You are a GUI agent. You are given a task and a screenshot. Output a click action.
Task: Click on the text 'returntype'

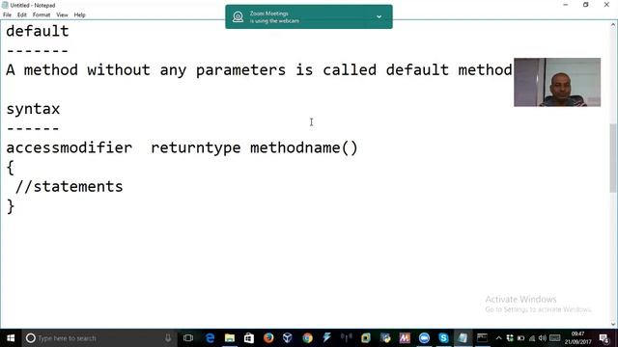(196, 147)
